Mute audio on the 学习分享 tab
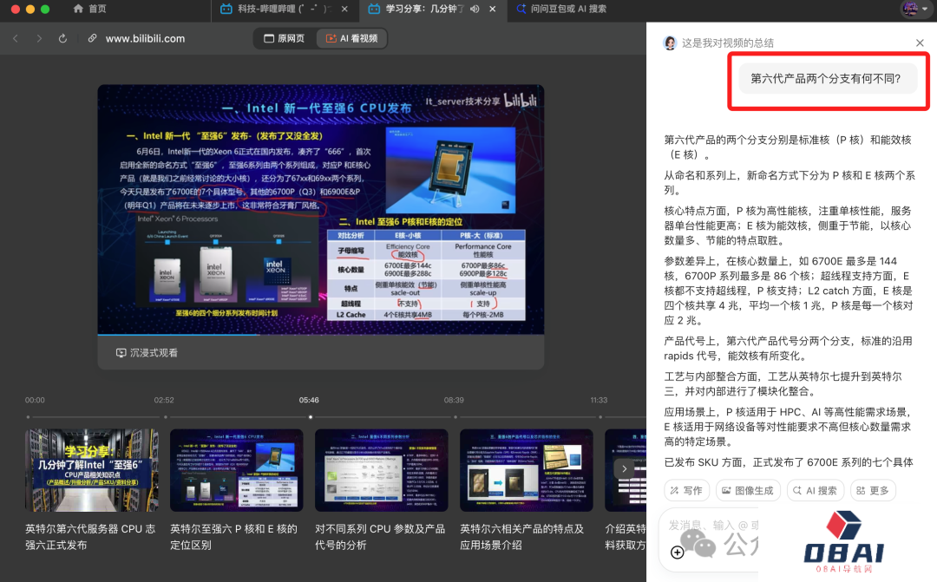The image size is (937, 582). pyautogui.click(x=475, y=9)
